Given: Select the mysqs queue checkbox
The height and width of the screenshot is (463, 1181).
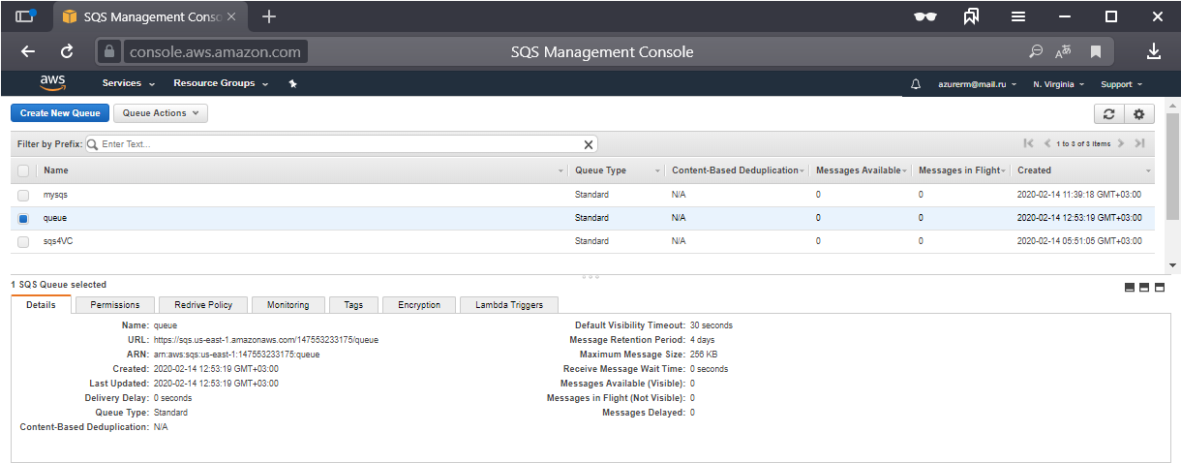Looking at the screenshot, I should (x=23, y=196).
